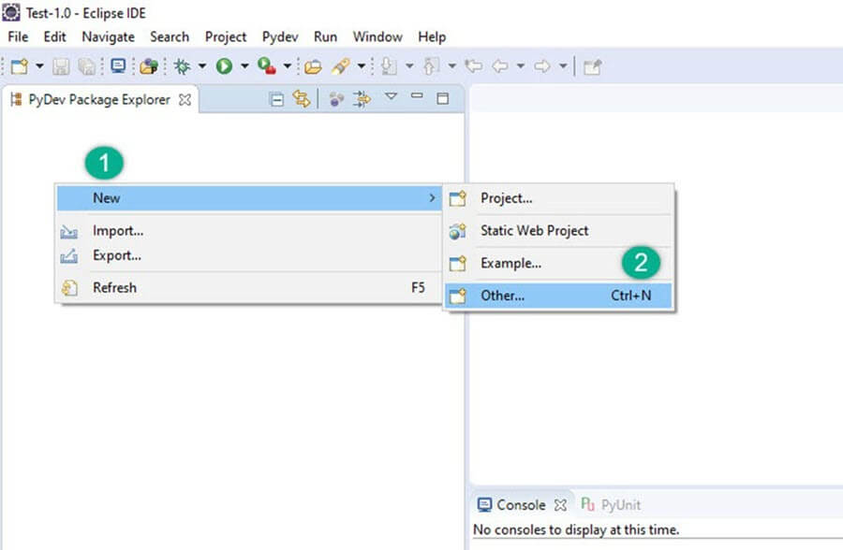843x550 pixels.
Task: Click the Search flashlight toolbar icon
Action: click(341, 66)
